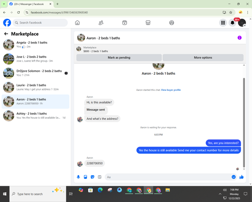Open a new browser tab
This screenshot has width=252, height=202.
pos(57,4)
